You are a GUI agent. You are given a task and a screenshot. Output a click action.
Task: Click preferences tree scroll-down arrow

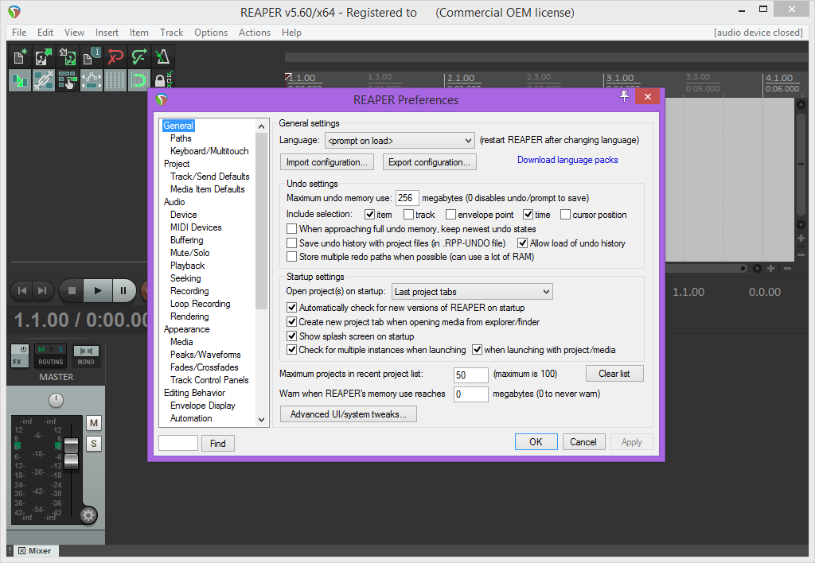coord(261,420)
